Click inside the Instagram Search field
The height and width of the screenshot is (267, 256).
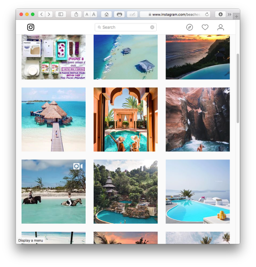click(126, 27)
